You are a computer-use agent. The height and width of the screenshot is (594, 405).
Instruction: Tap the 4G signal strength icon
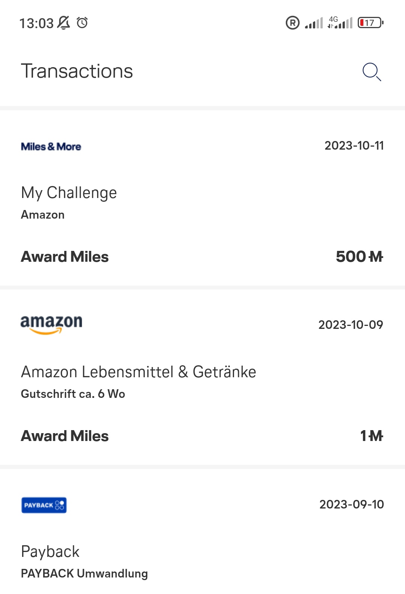340,23
